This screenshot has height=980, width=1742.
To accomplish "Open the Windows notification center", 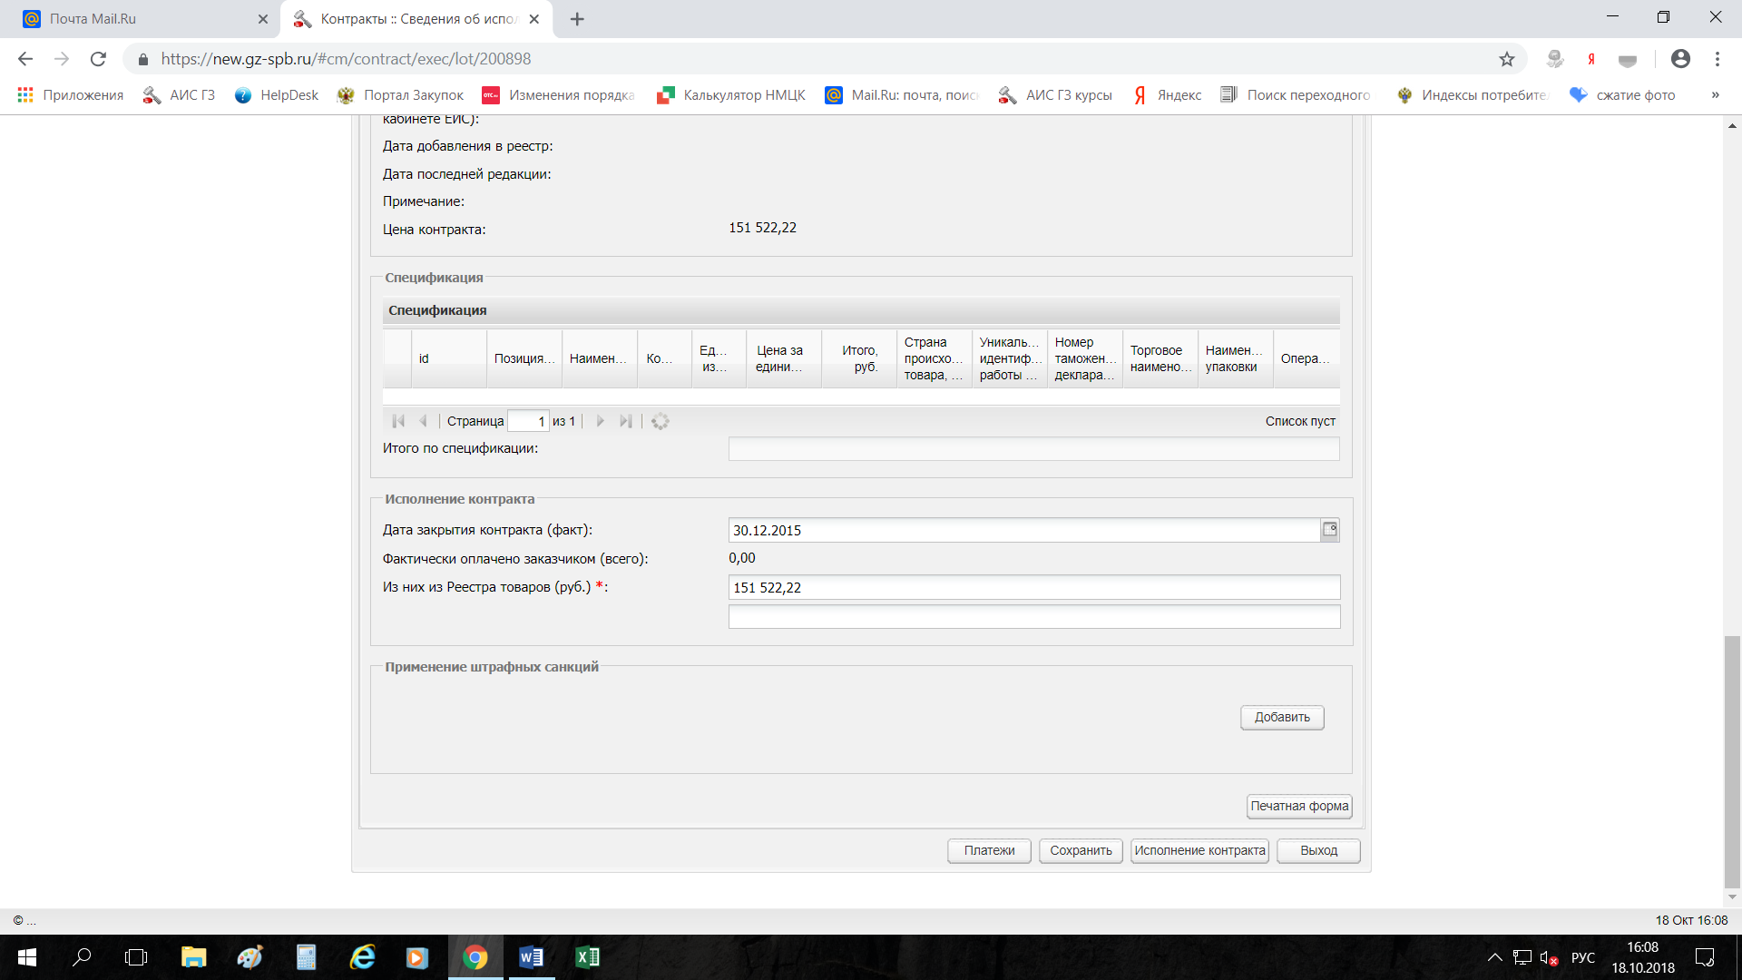I will 1705,957.
